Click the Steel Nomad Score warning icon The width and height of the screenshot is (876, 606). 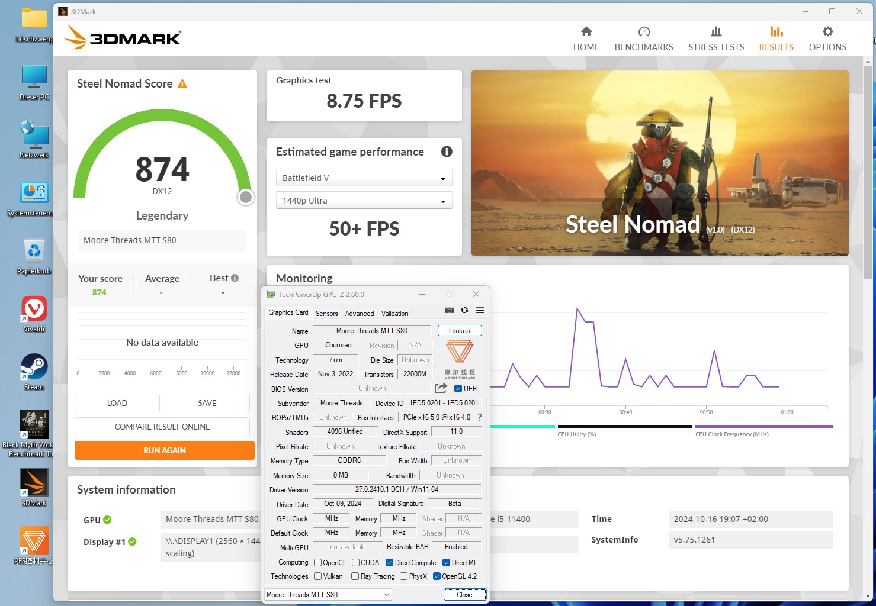[x=182, y=84]
